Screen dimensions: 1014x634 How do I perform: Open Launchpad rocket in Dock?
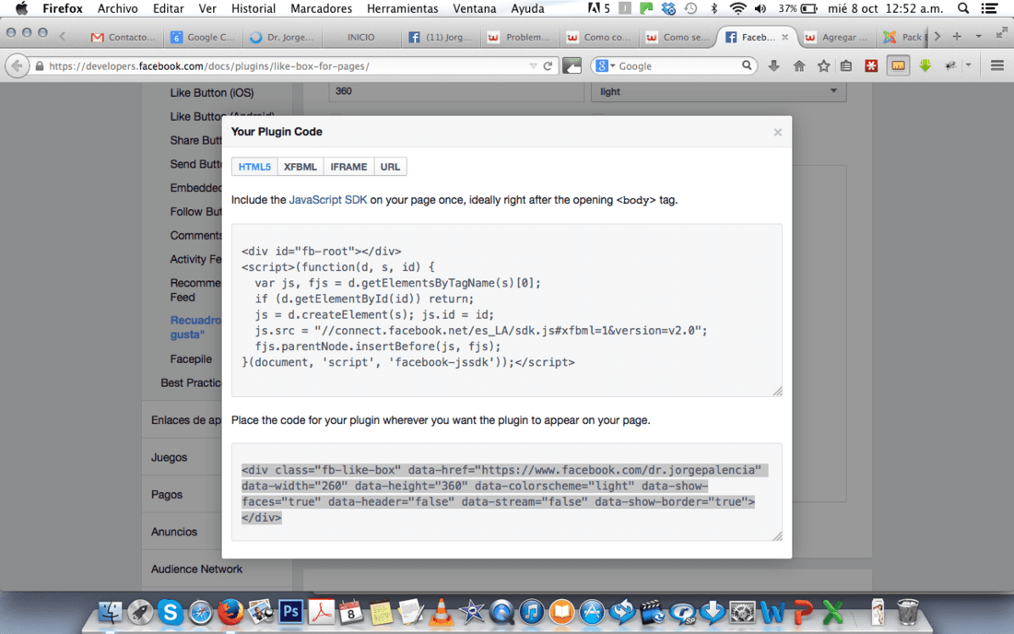click(140, 611)
